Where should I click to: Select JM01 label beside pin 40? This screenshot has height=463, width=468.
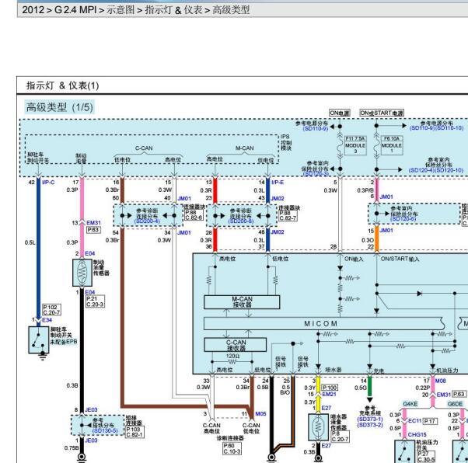coord(184,198)
